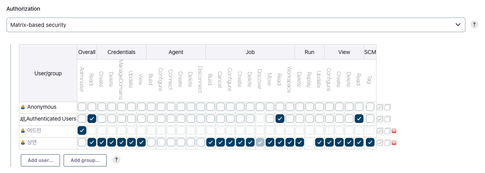Enable Overall Administer for 상연
This screenshot has width=485, height=173.
click(82, 142)
